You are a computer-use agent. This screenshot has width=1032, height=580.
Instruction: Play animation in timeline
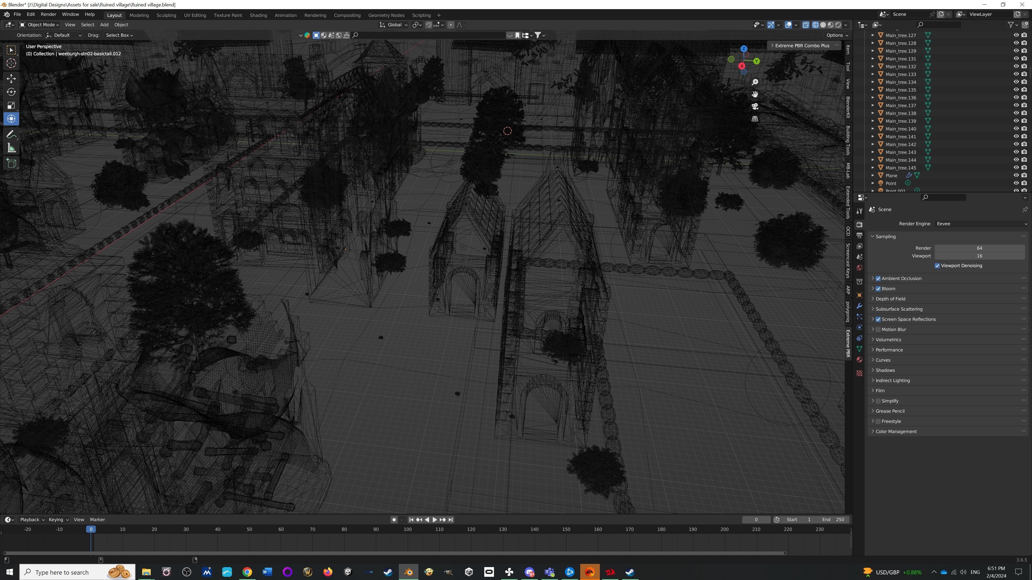(435, 520)
